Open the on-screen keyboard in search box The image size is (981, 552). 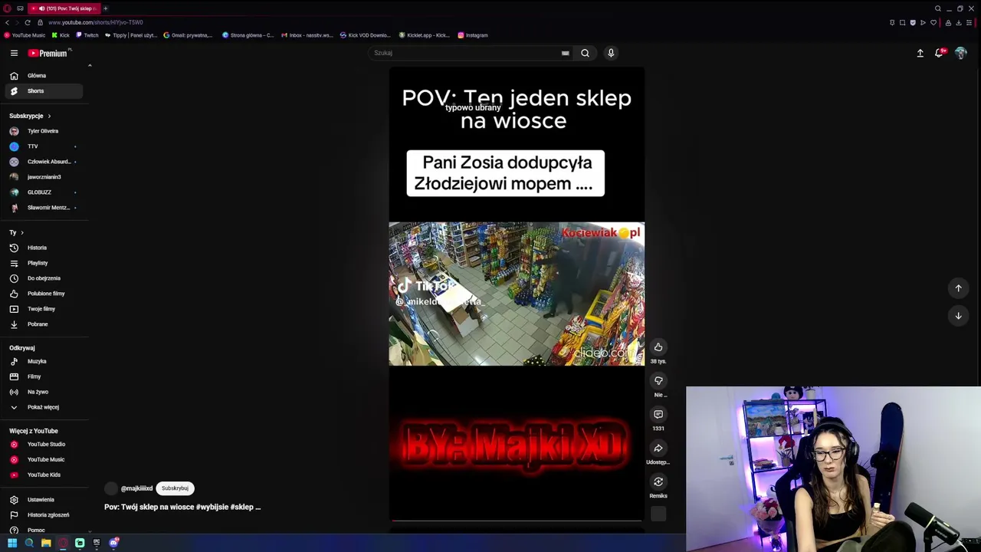pyautogui.click(x=566, y=53)
